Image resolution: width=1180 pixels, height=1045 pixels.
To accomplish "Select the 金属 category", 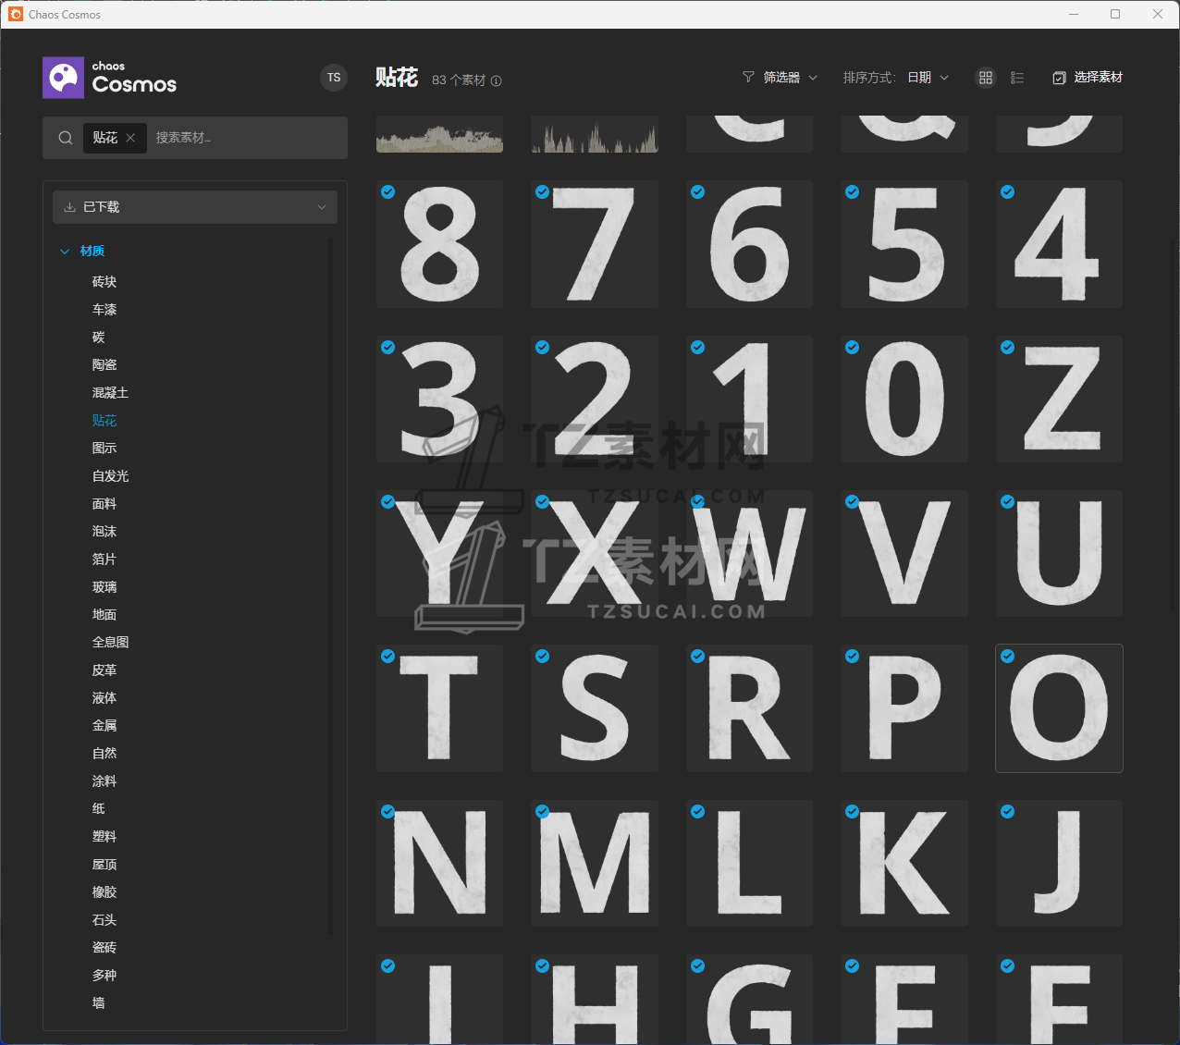I will [104, 726].
